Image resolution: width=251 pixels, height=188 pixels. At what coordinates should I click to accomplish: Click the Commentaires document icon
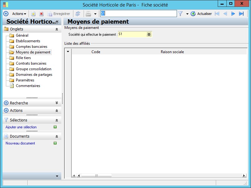[12, 86]
